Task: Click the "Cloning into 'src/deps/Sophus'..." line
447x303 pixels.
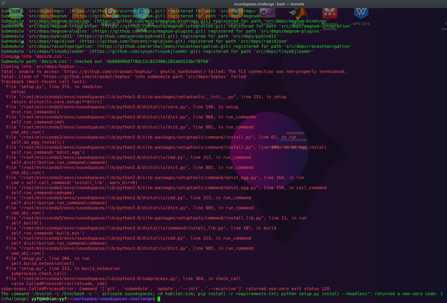Action: click(43, 66)
